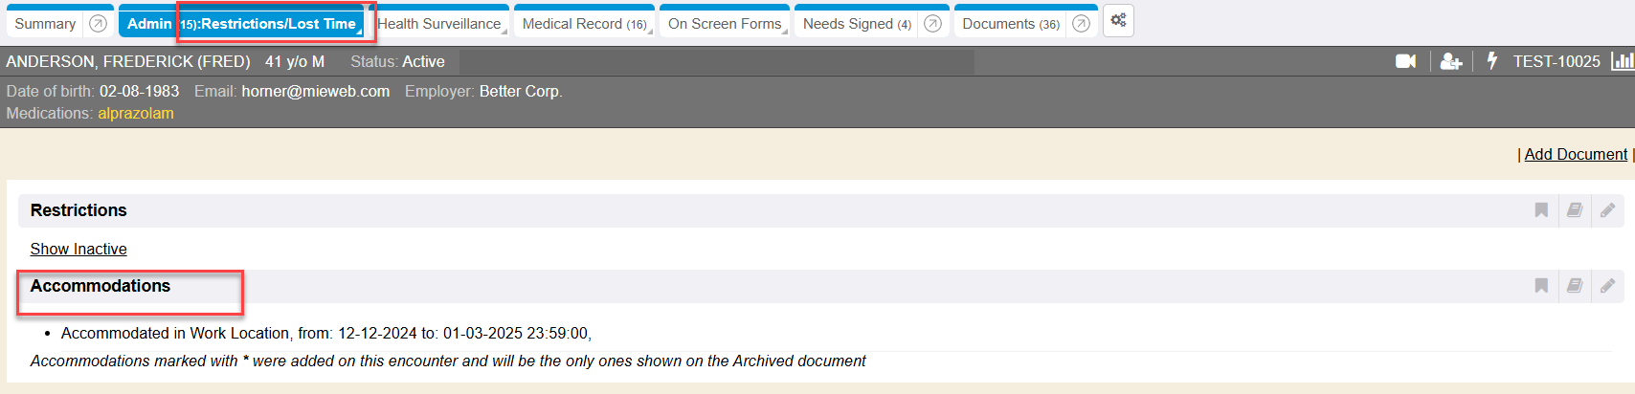1635x394 pixels.
Task: Pop out the Documents tab with arrow icon
Action: coord(1081,24)
